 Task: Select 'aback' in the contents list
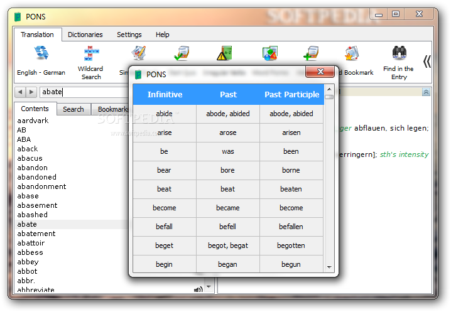pos(28,149)
